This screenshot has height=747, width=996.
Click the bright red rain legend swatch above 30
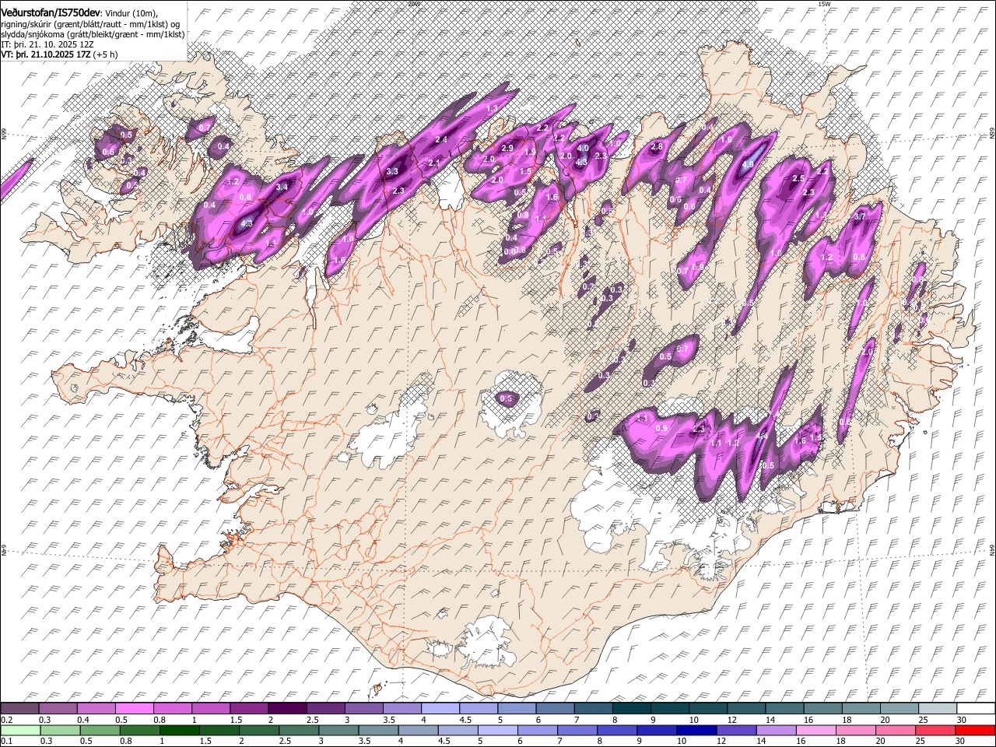[x=976, y=730]
